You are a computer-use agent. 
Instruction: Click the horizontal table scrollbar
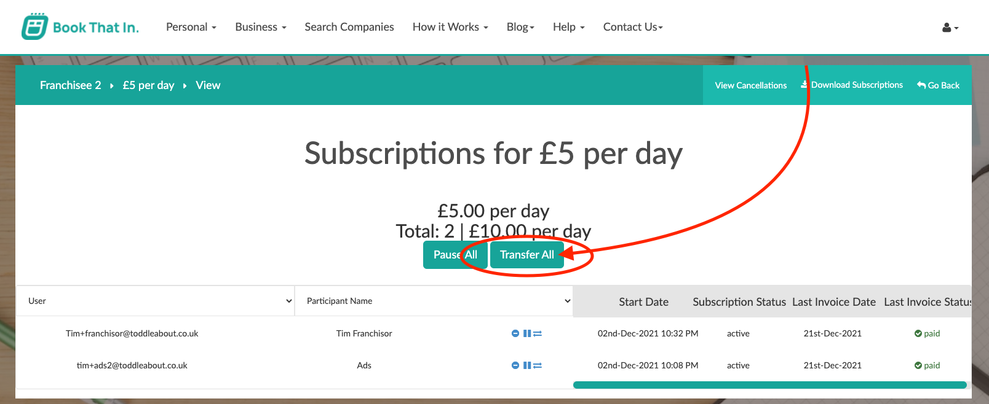[770, 385]
